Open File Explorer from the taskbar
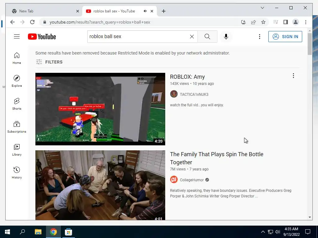Image resolution: width=318 pixels, height=238 pixels. (38, 232)
